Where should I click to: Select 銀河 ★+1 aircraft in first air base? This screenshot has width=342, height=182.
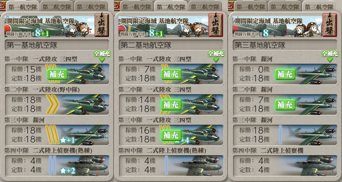(x=57, y=135)
